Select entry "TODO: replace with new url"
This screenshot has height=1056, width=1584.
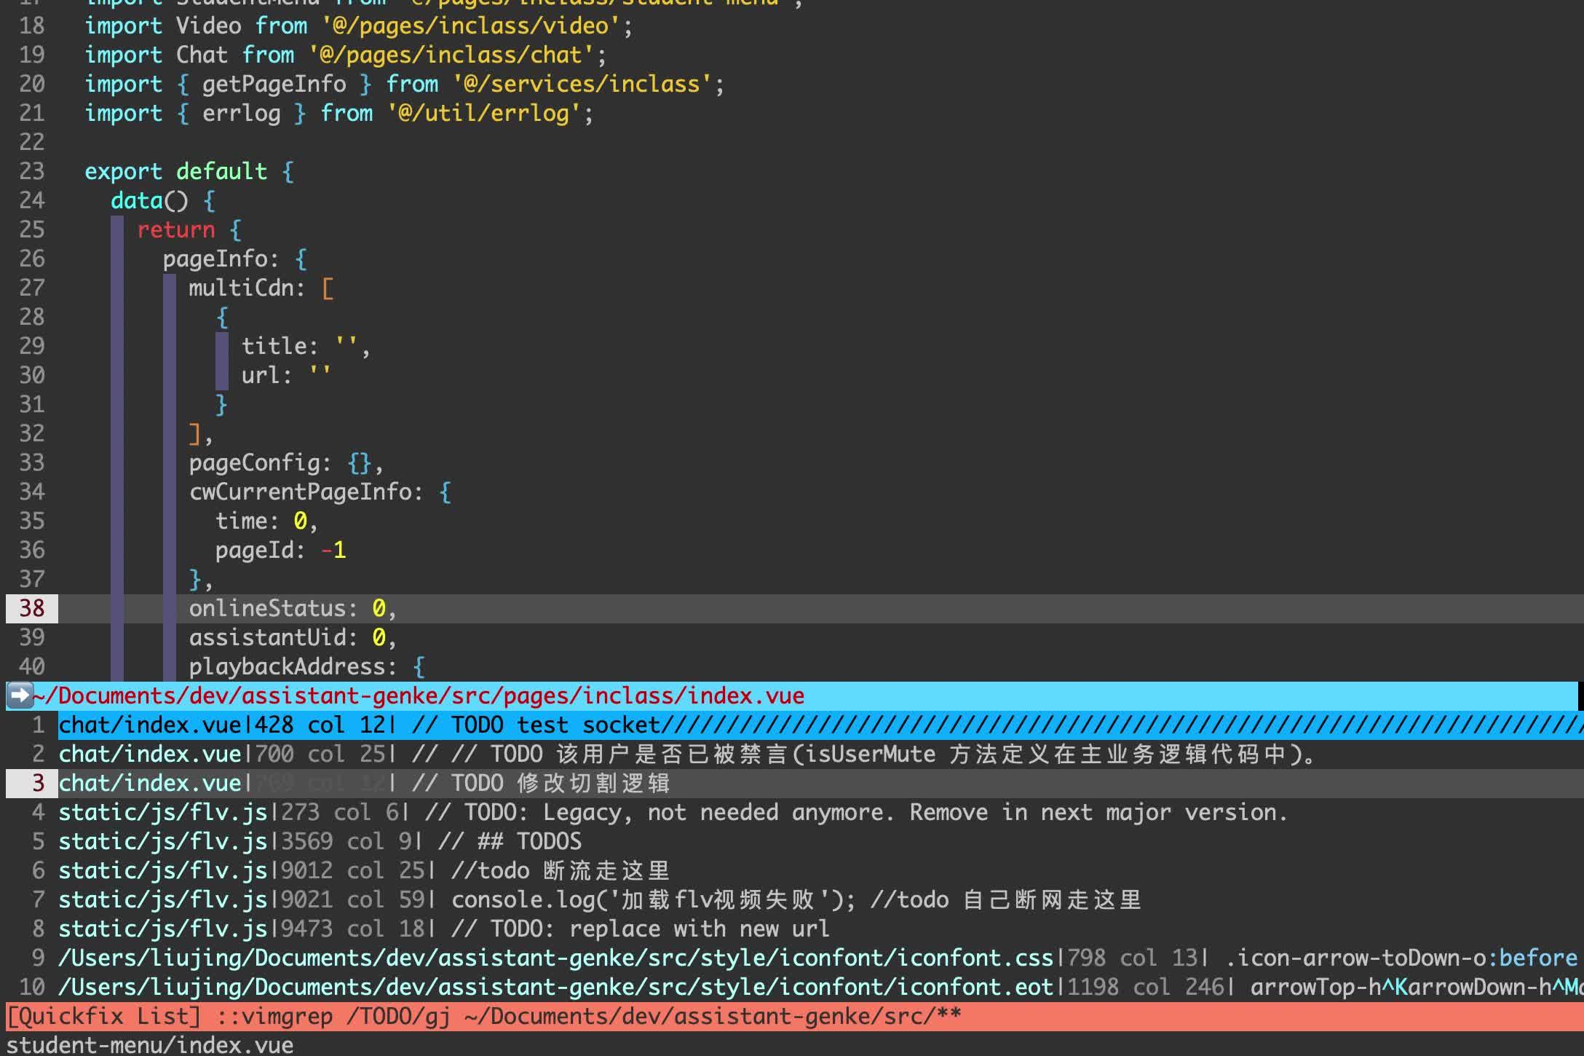click(437, 929)
